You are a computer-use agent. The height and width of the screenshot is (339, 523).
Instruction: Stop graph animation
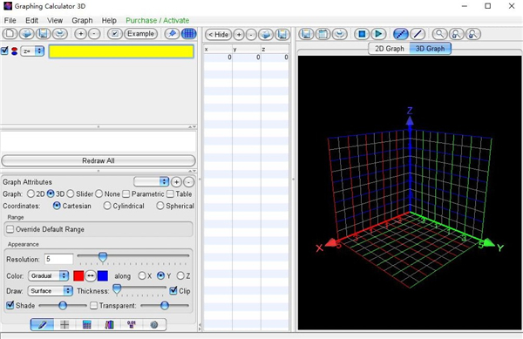click(x=362, y=34)
